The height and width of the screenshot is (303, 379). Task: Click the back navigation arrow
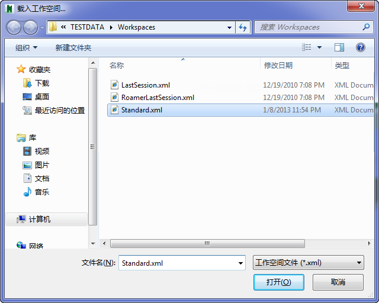pos(14,28)
